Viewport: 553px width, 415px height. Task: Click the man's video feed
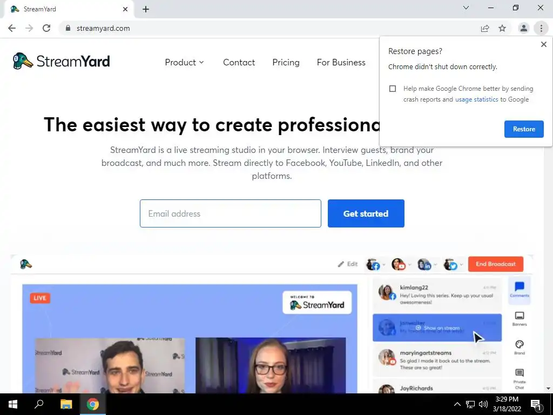(110, 365)
